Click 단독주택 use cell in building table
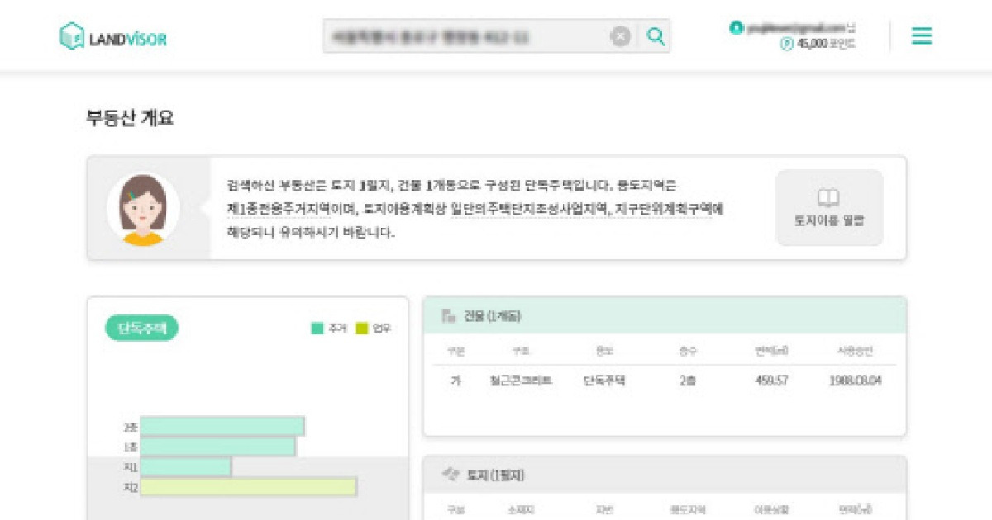This screenshot has height=520, width=992. pos(604,381)
